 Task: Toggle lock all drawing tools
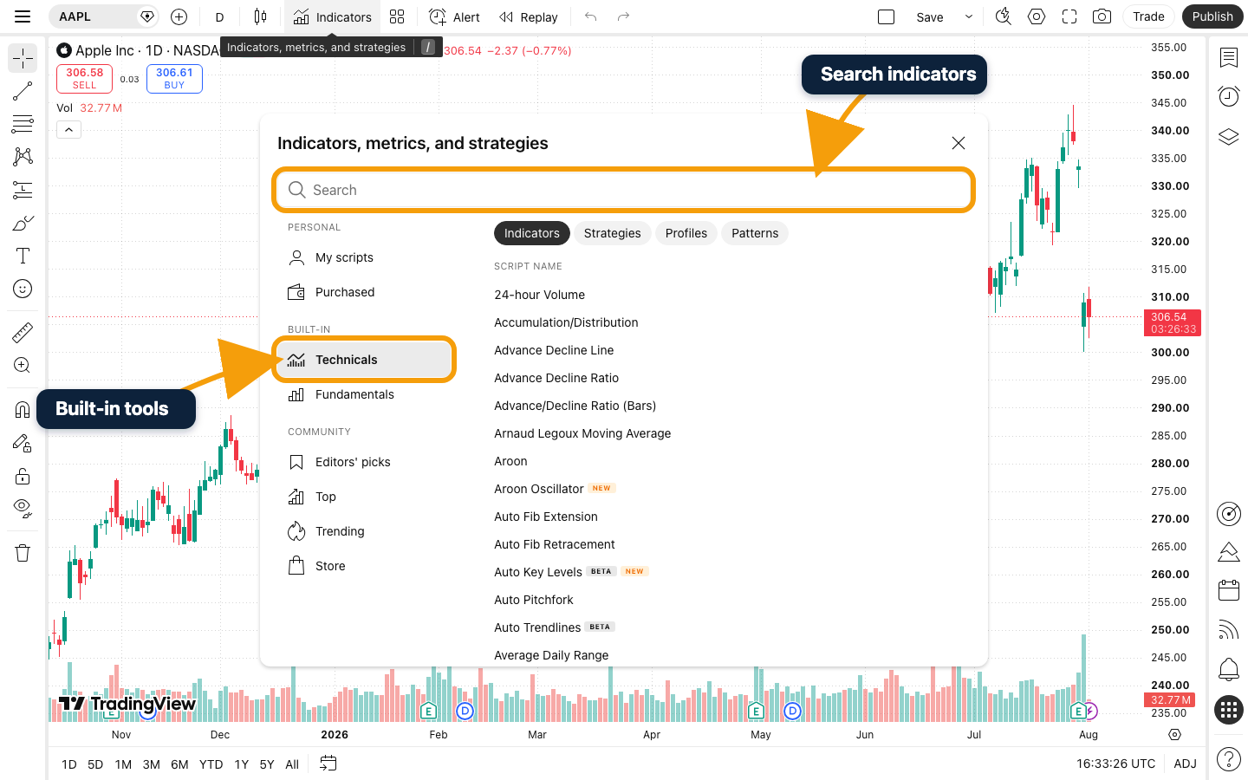(x=23, y=476)
